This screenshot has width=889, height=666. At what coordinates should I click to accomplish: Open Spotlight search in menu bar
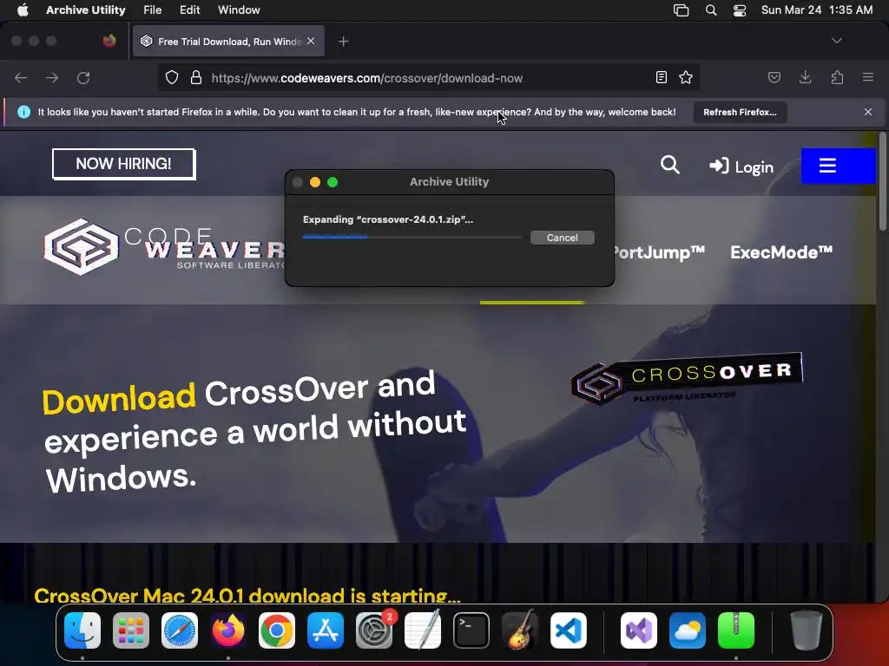click(710, 10)
